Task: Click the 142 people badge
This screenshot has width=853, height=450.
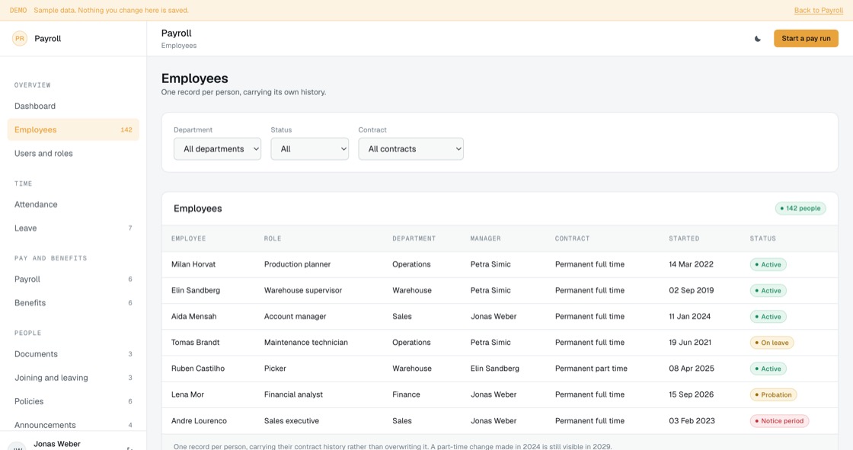Action: (x=800, y=209)
